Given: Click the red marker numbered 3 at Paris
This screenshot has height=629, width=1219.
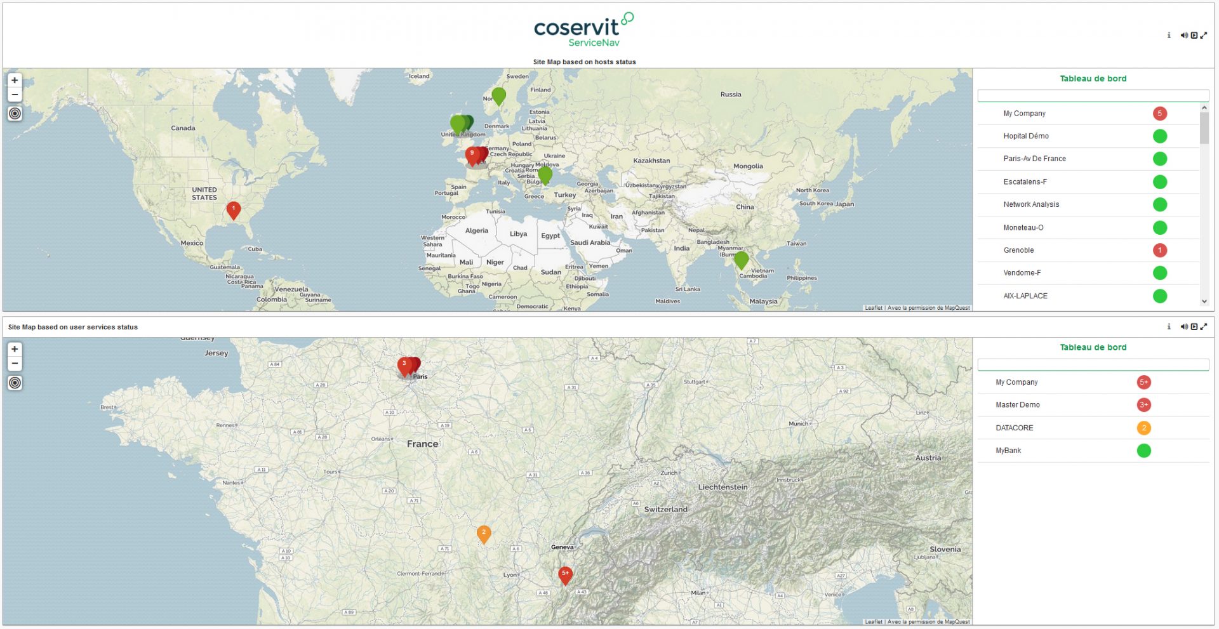Looking at the screenshot, I should (x=404, y=366).
